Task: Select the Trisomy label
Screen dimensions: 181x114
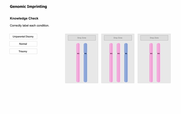Action: coord(23,51)
